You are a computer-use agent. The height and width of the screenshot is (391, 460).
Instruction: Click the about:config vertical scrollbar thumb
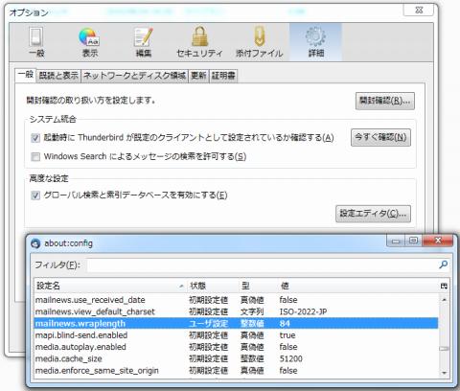tap(444, 349)
